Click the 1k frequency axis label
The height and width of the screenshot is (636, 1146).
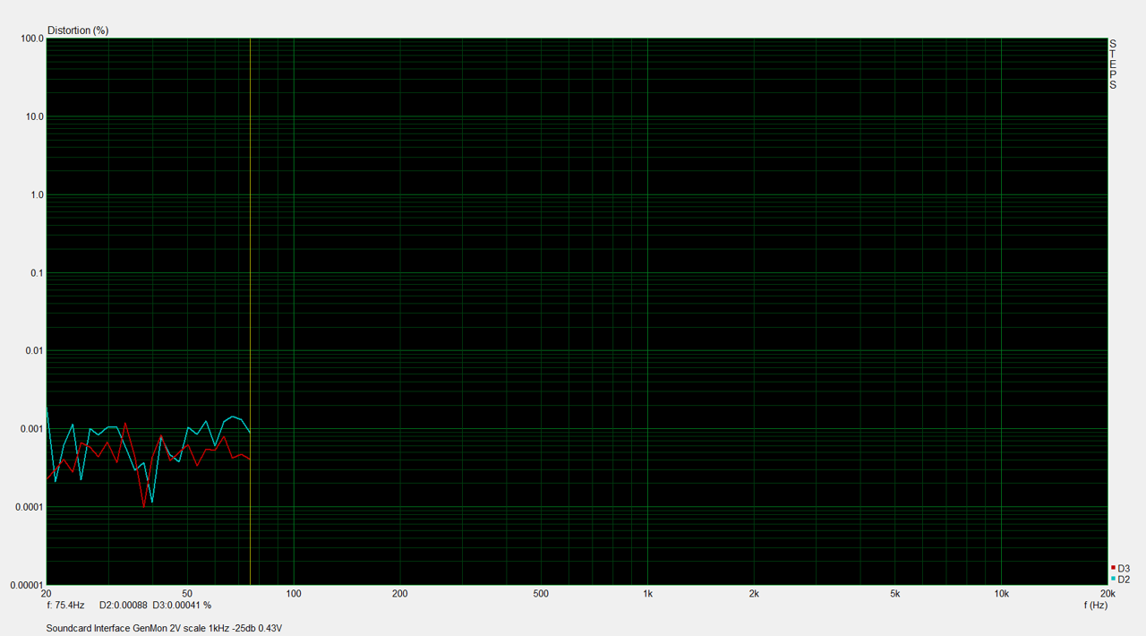[x=647, y=594]
